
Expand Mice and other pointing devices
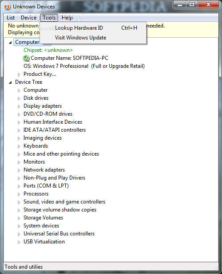point(19,154)
